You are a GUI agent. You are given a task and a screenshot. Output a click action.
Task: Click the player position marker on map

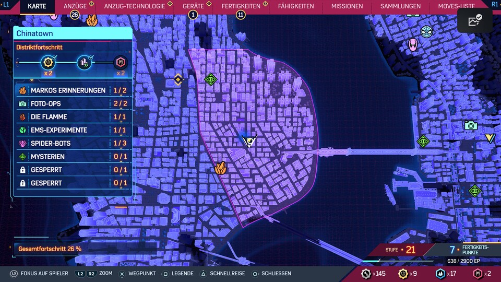(249, 140)
